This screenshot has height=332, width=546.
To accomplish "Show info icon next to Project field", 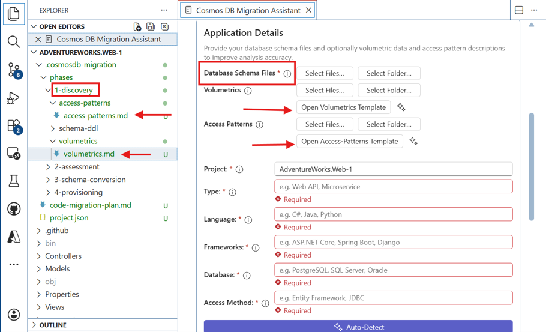I will click(239, 169).
